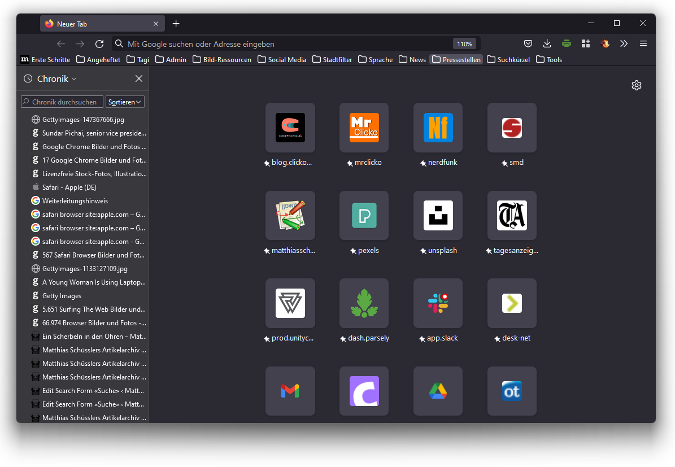Open the Social Media bookmark folder
The image size is (675, 467).
pyautogui.click(x=282, y=59)
